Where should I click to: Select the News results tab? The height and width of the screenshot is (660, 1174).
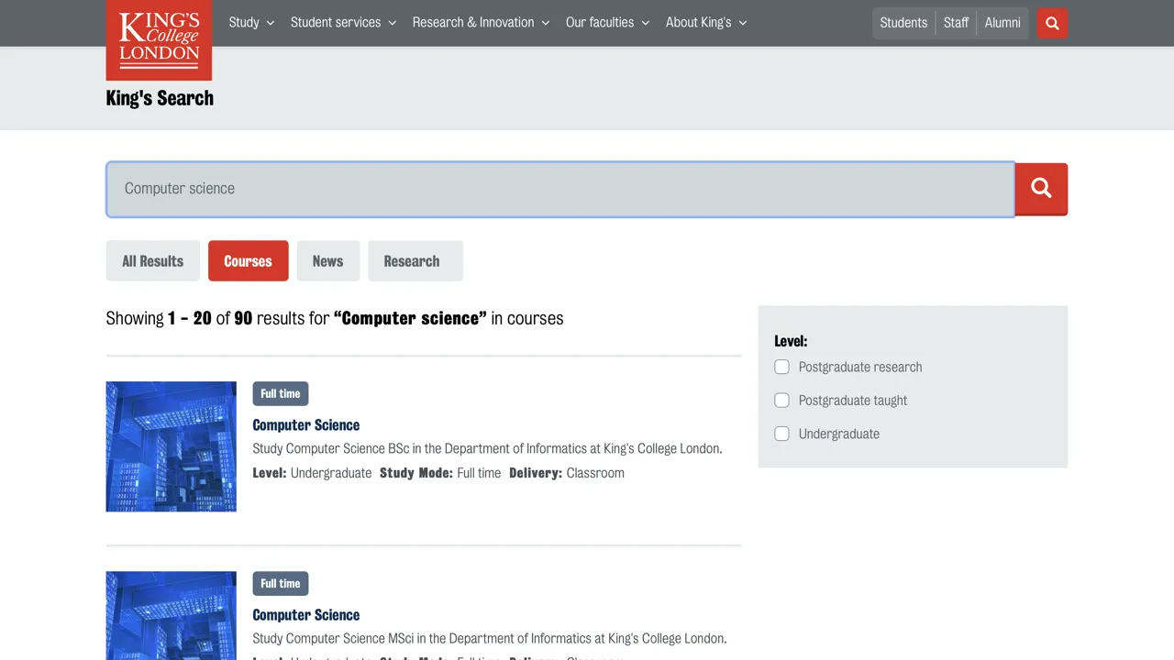[327, 261]
